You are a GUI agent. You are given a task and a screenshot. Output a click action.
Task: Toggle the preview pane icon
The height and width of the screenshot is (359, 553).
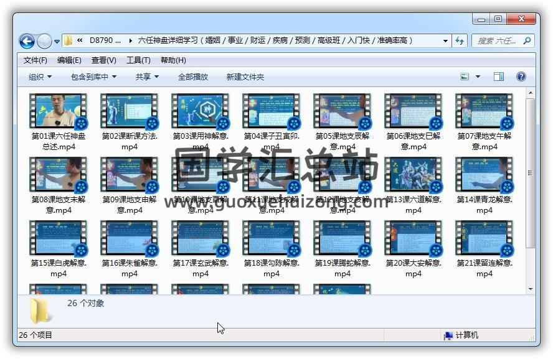(499, 77)
